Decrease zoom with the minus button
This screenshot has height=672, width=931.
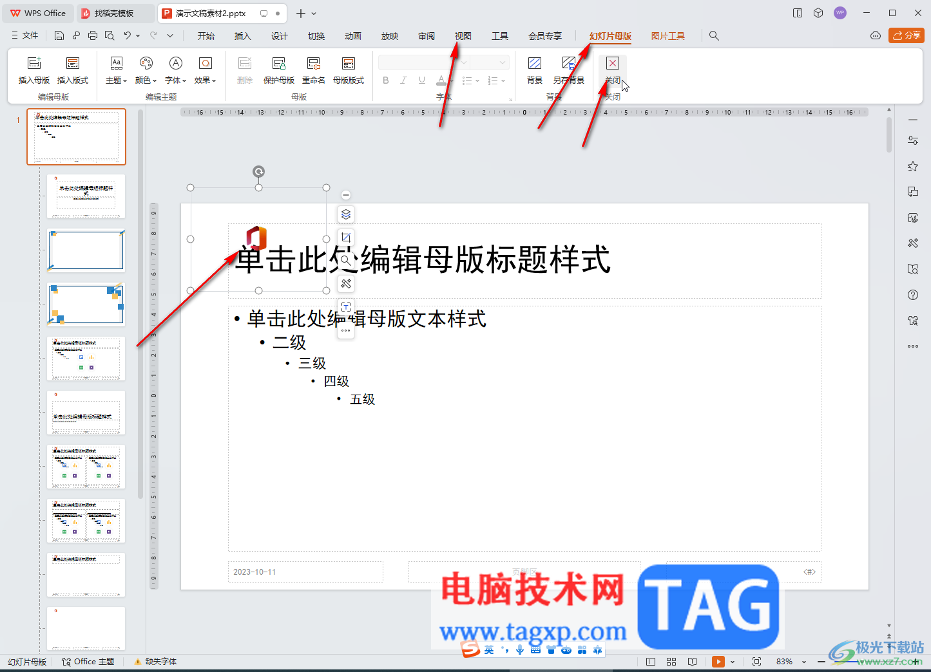821,662
